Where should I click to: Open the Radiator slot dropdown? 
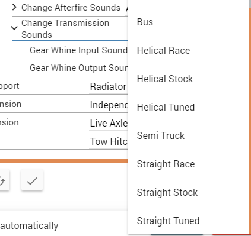pyautogui.click(x=109, y=86)
